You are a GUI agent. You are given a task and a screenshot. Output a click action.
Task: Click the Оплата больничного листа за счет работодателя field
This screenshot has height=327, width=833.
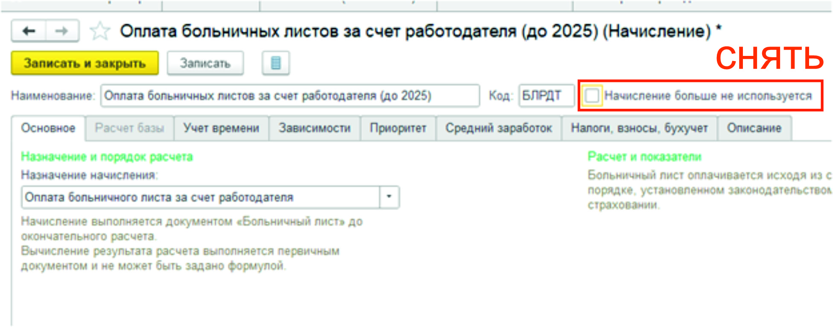[200, 197]
